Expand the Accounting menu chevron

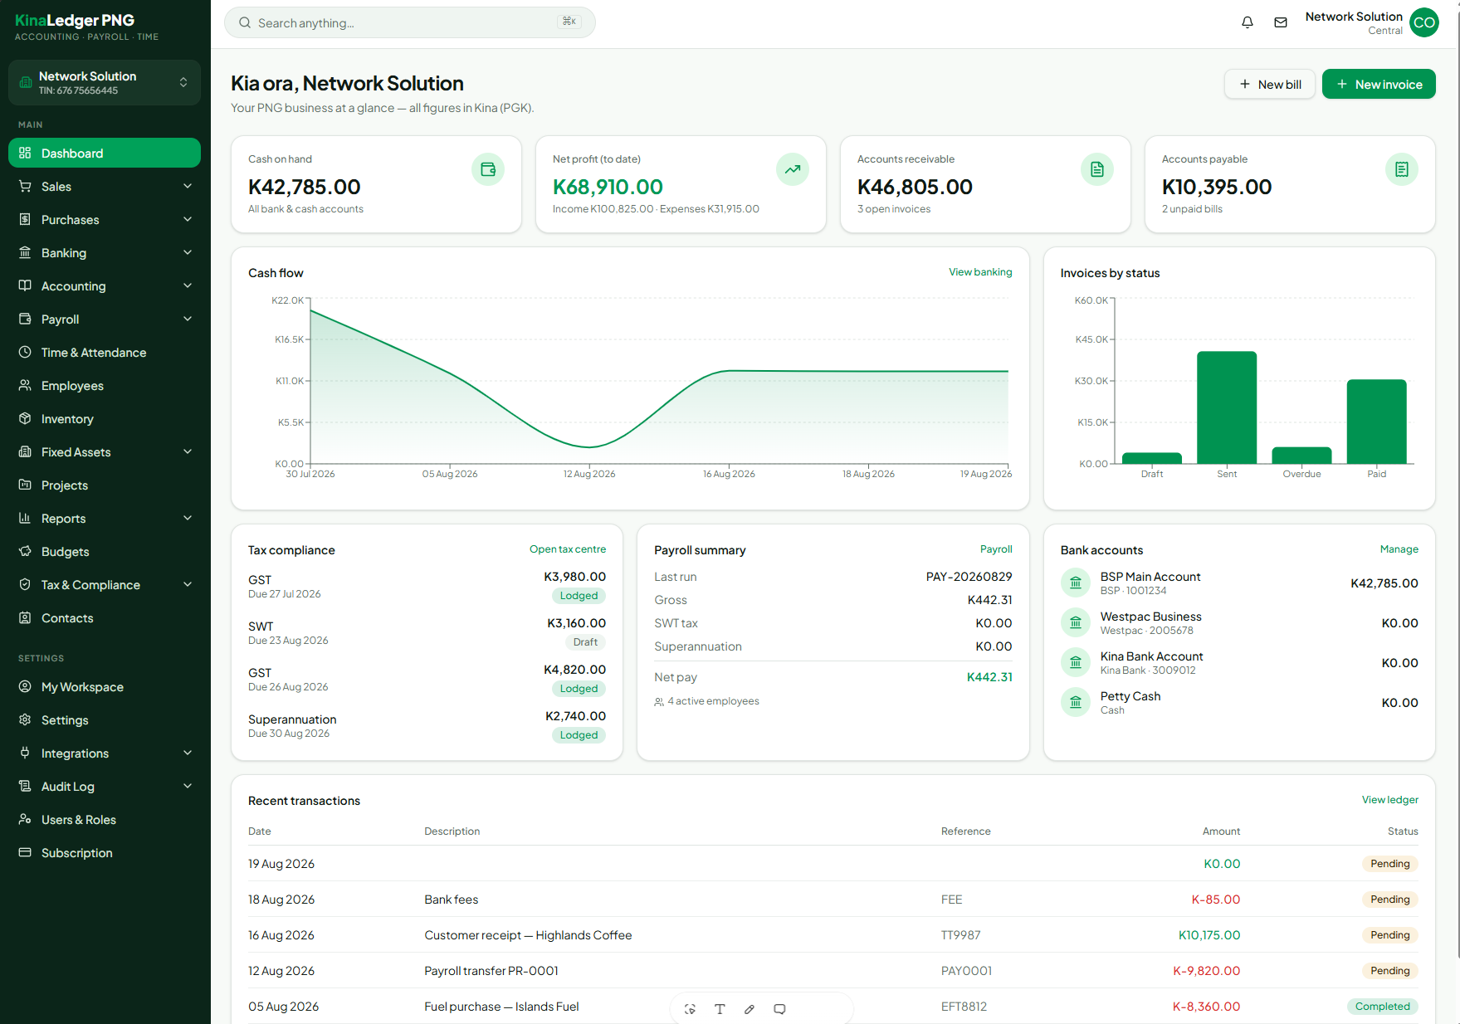[188, 285]
